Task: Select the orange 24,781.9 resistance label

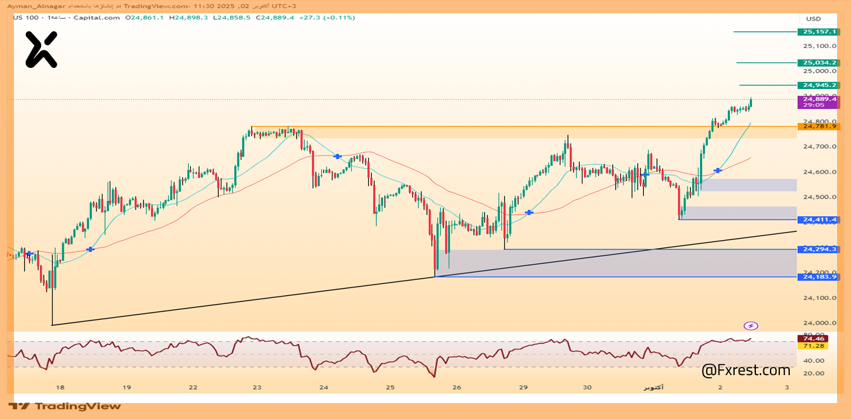Action: [x=818, y=126]
